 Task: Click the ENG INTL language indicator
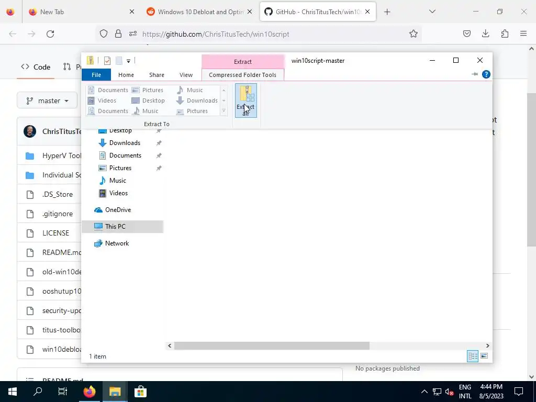(x=465, y=392)
